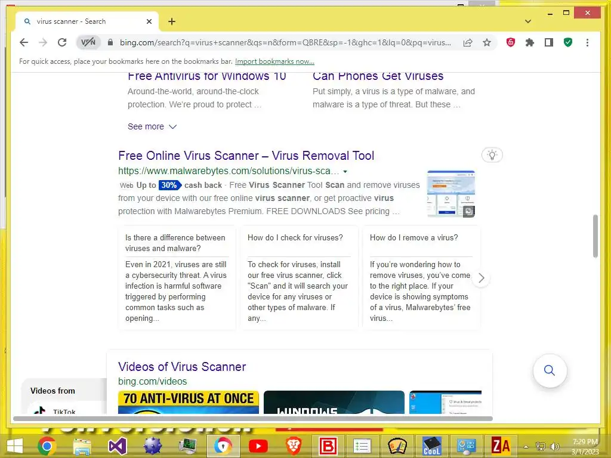Open the Windows Start menu

15,446
